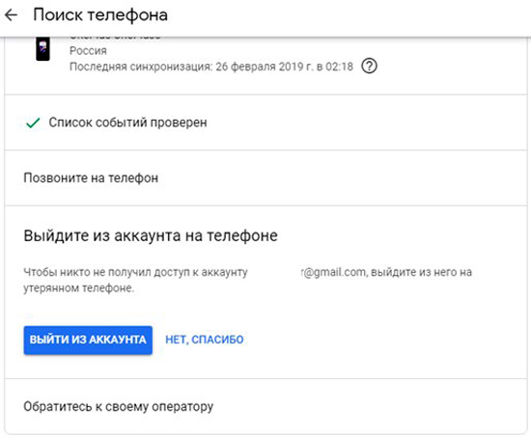Click 'Выйдите из аккаунта на телефоне' heading

[x=151, y=235]
